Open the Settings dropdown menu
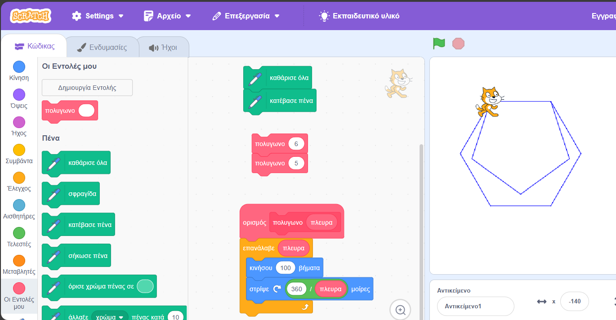The height and width of the screenshot is (320, 616). [98, 16]
